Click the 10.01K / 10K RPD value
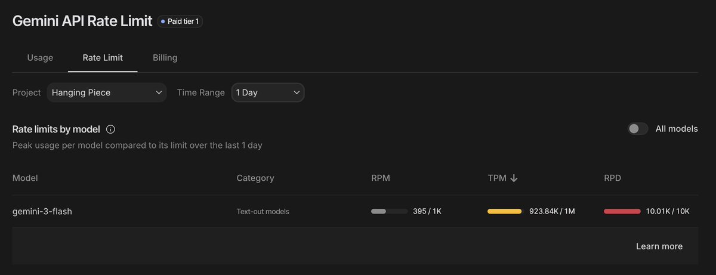The image size is (716, 275). coord(668,211)
